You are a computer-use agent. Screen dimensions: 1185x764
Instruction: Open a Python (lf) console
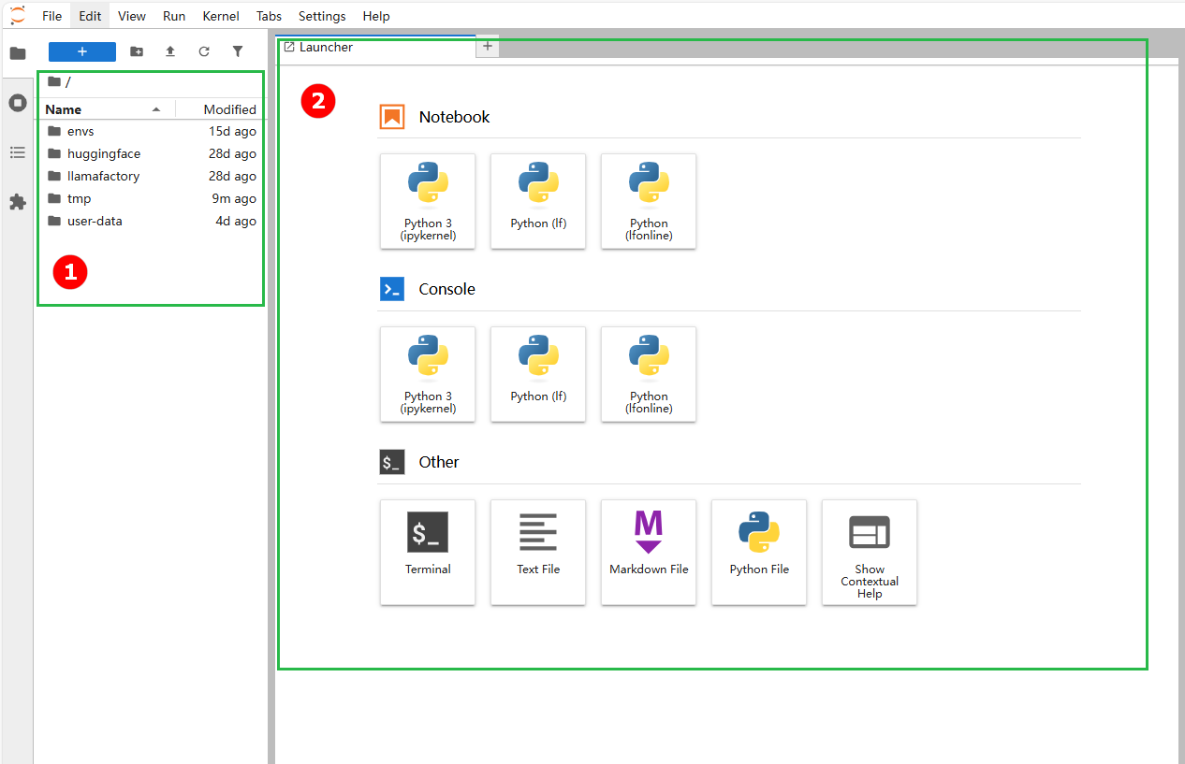pos(538,374)
